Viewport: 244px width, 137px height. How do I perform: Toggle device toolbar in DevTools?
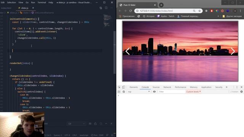(124, 87)
